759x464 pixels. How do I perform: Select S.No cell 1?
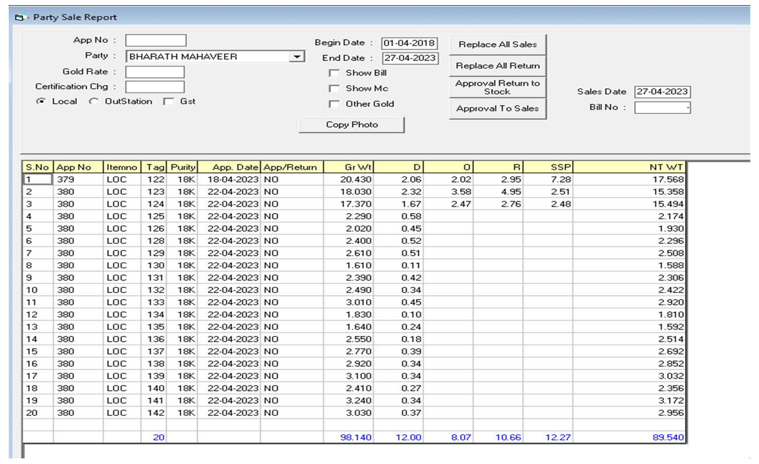click(37, 180)
